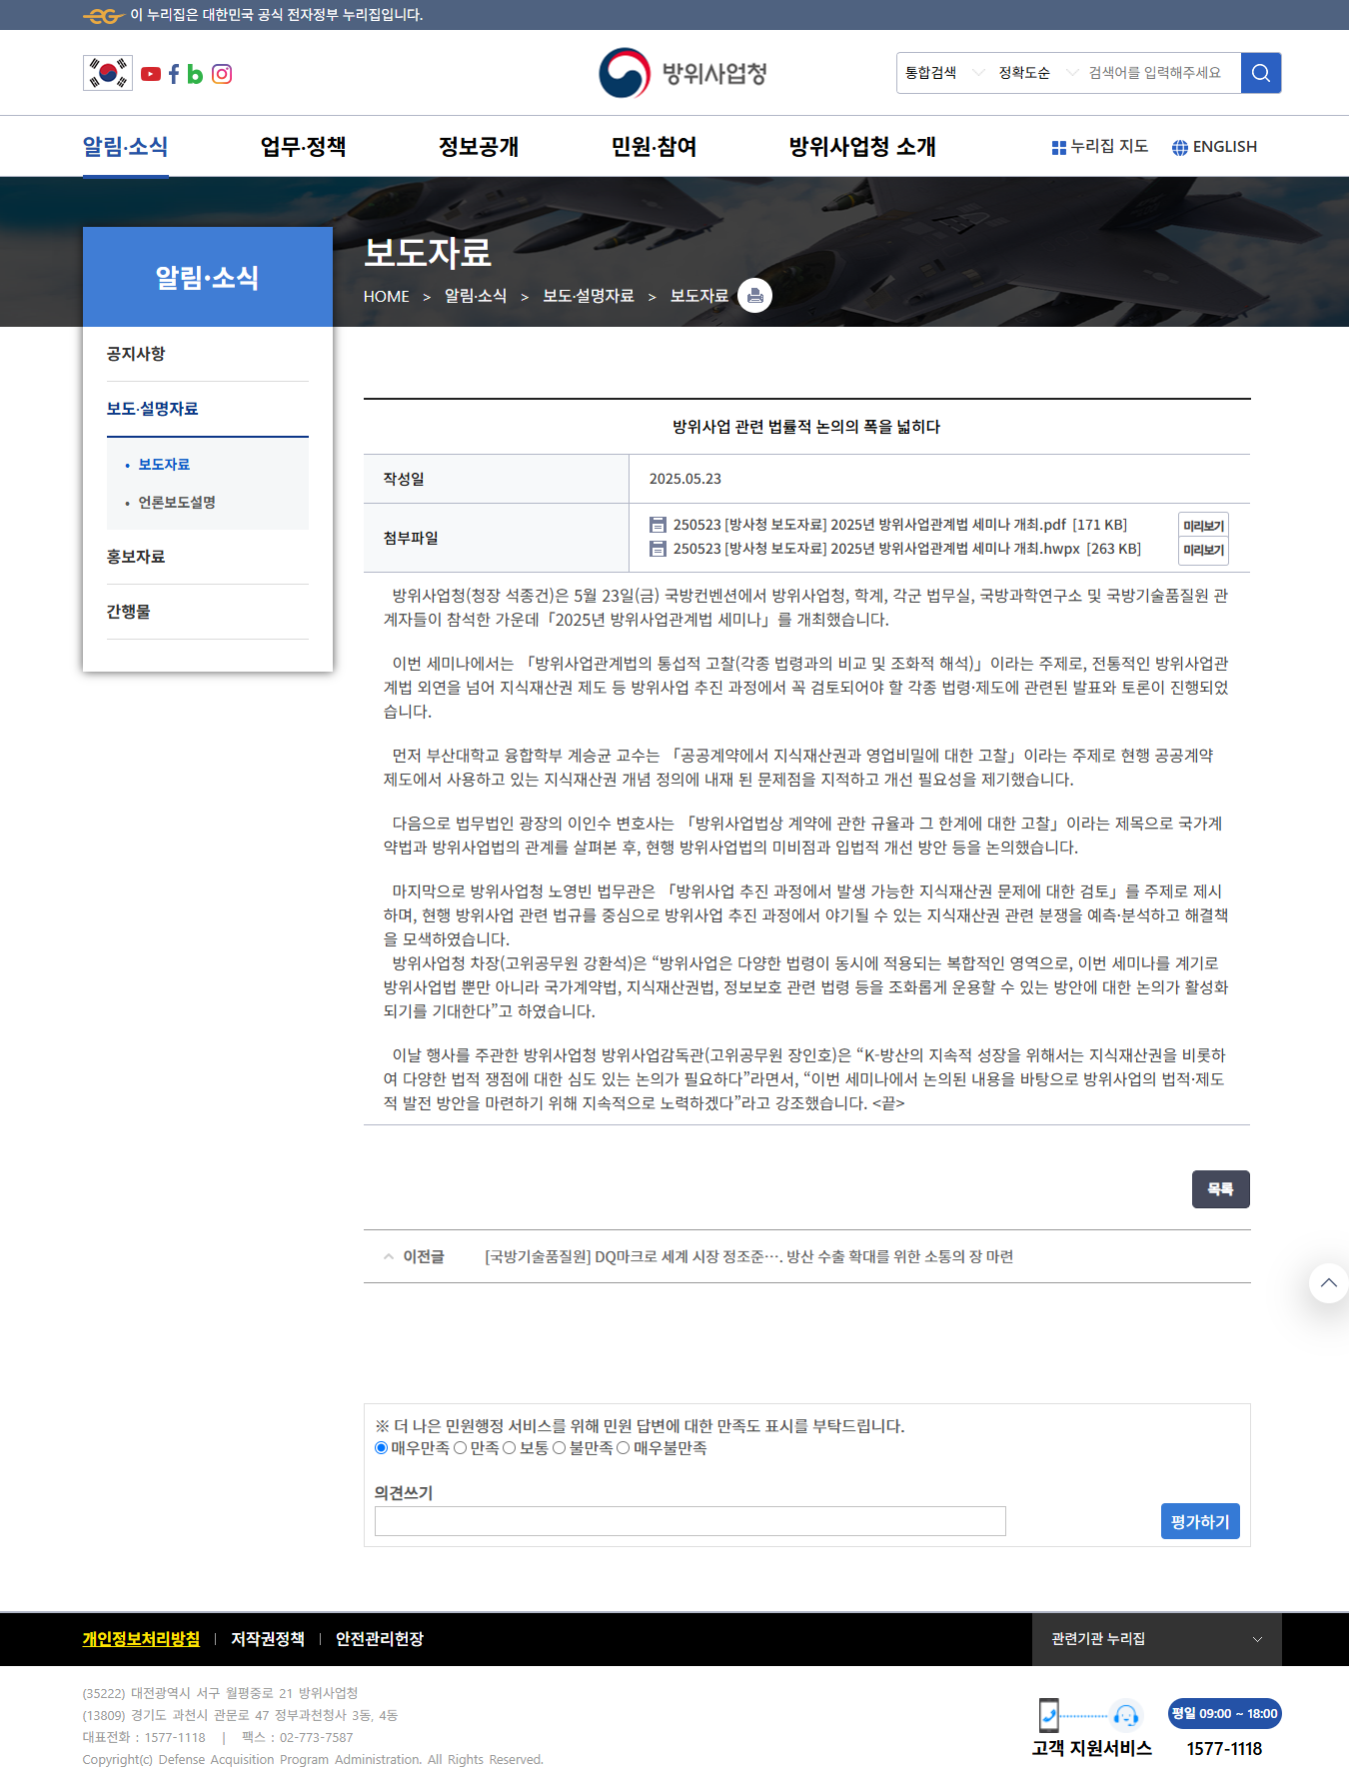Click 보도·설명자료 breadcrumb link
Screen dimensions: 1349x1786
[x=589, y=296]
